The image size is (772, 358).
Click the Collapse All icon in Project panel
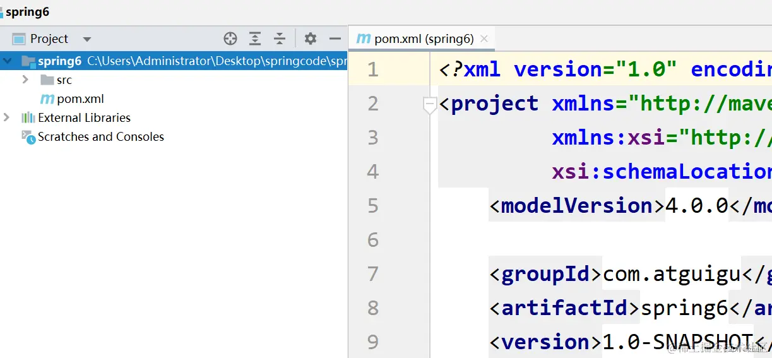click(x=280, y=39)
